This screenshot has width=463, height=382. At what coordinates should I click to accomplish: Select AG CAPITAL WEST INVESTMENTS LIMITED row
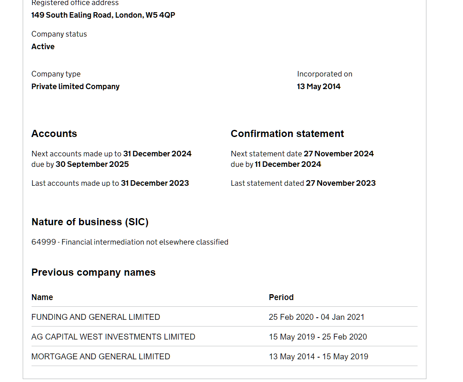pyautogui.click(x=225, y=337)
